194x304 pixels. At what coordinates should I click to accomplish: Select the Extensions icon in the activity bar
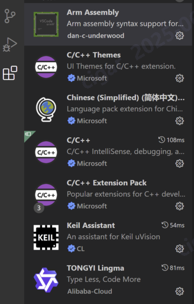pyautogui.click(x=10, y=73)
